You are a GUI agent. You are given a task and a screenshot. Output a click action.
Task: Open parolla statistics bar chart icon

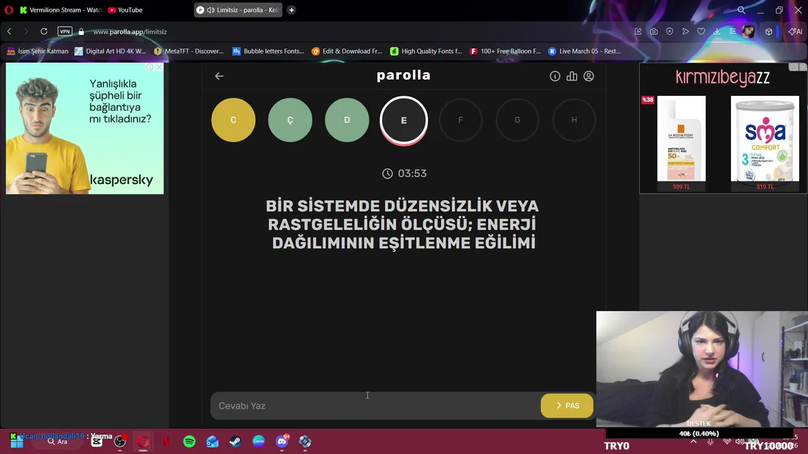[x=572, y=76]
